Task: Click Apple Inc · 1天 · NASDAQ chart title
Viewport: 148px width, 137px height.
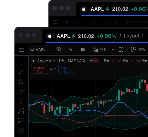Action: tap(61, 61)
